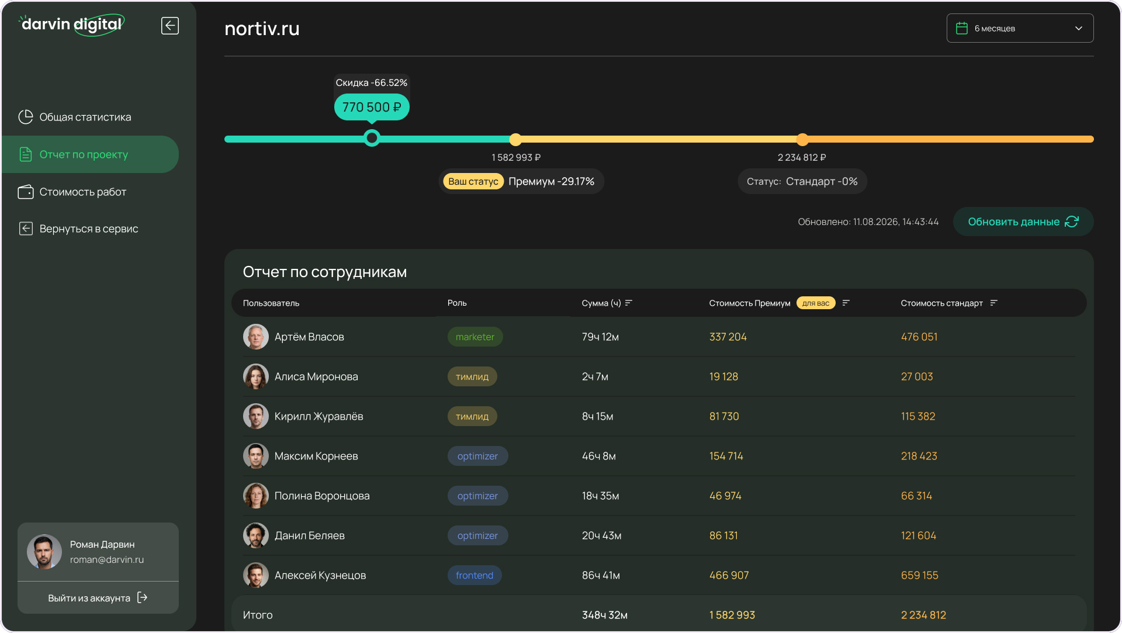
Task: Click Полина Воронцова name
Action: pyautogui.click(x=322, y=496)
